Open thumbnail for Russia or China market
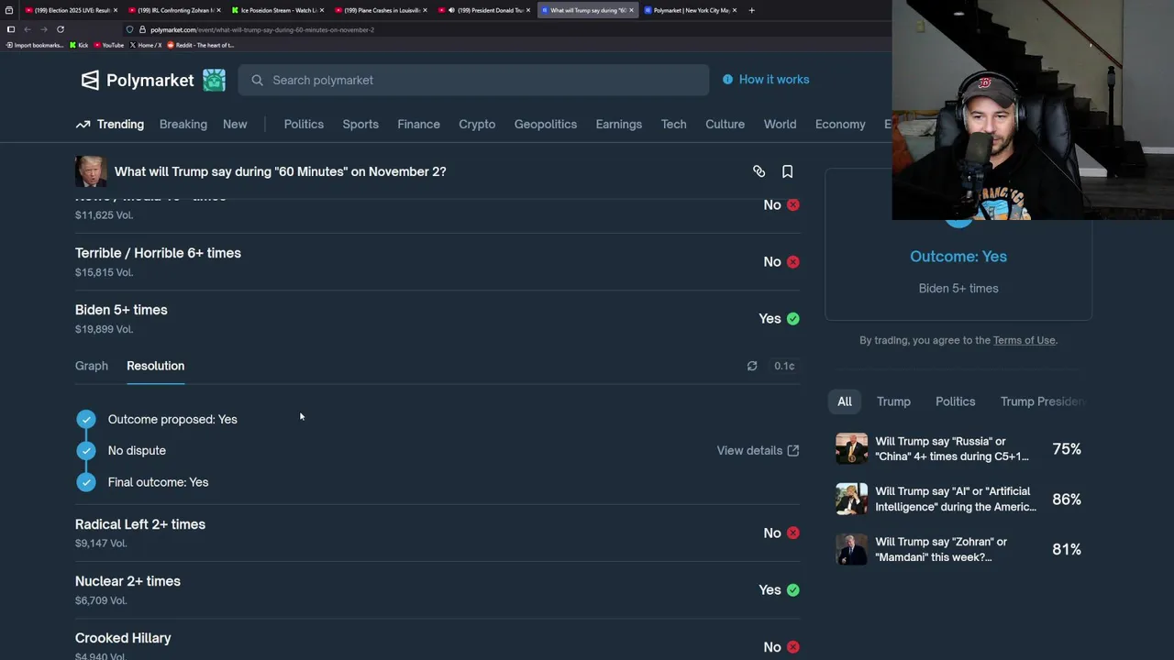This screenshot has height=660, width=1174. 851,448
